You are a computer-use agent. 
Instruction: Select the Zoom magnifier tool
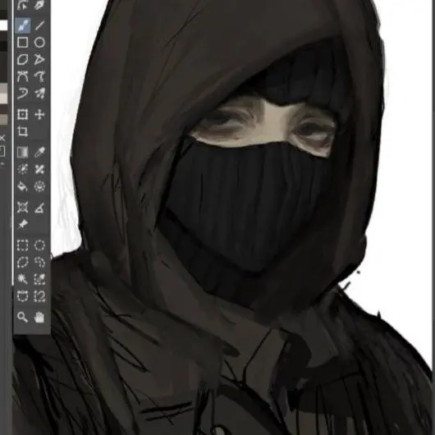click(22, 317)
